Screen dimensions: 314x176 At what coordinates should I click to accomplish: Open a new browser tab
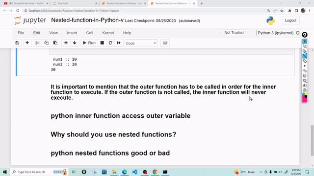[202, 3]
